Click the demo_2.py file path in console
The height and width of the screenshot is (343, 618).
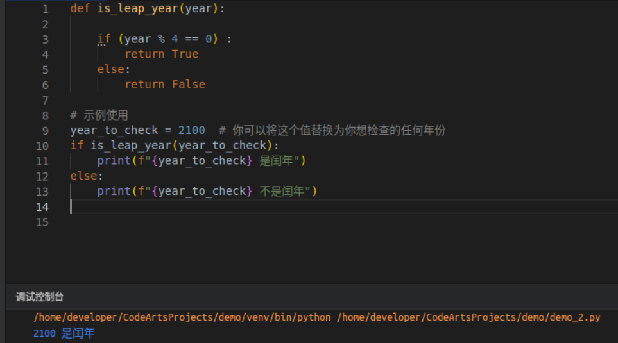pos(468,317)
